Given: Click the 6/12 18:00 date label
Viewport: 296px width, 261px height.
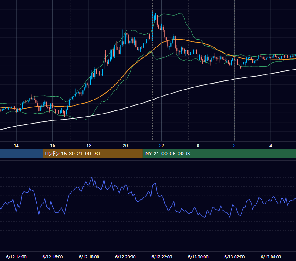Looking at the screenshot, I should pyautogui.click(x=89, y=257).
